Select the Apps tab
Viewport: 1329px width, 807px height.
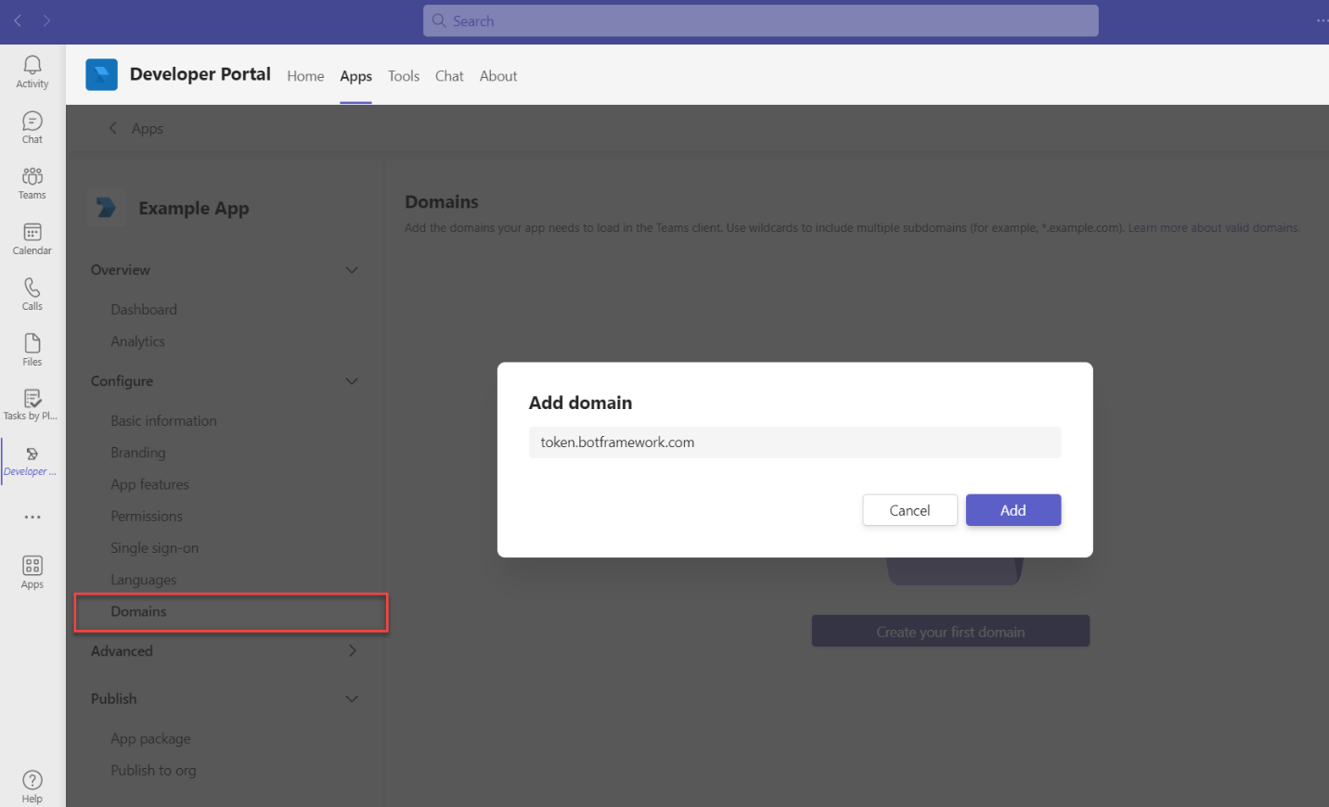point(355,76)
